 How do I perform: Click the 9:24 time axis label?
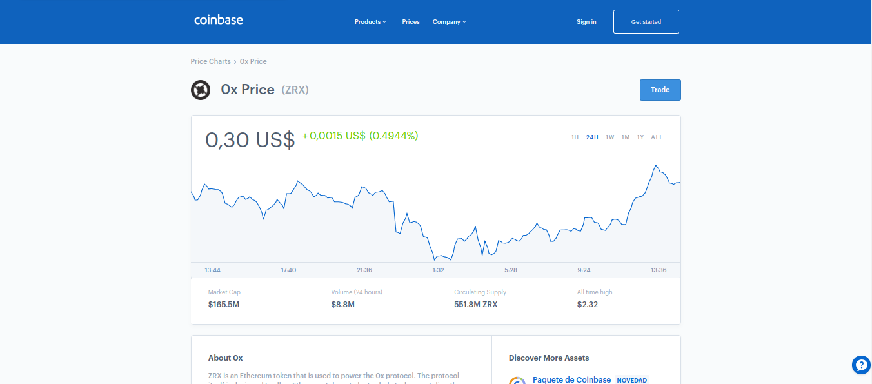pos(584,270)
